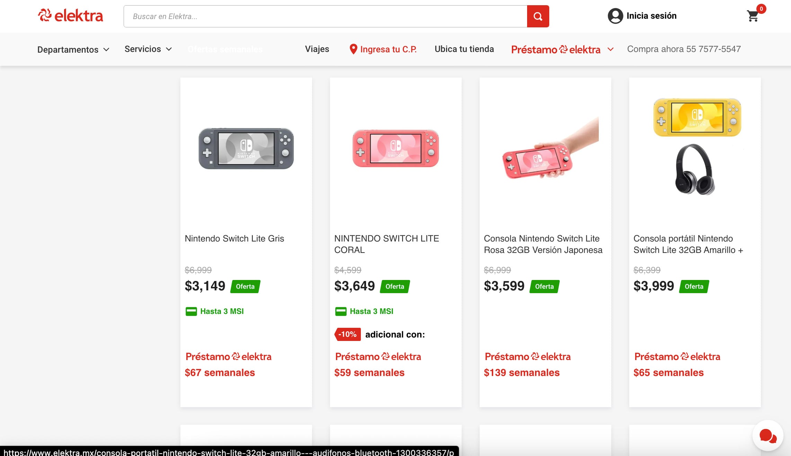Click the credit card icon under Switch Lite Gris
Screen dimensions: 791x456
click(191, 311)
